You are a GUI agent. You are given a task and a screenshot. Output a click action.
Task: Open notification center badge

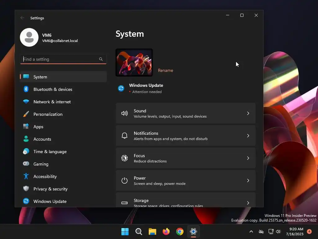coord(309,232)
